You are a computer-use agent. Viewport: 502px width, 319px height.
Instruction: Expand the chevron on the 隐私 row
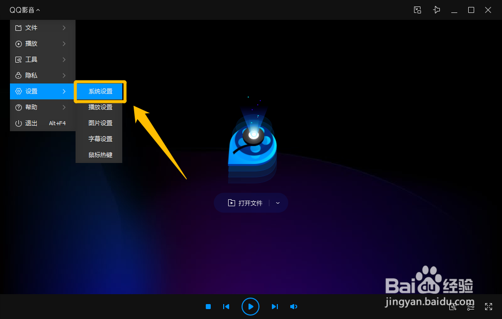[x=64, y=76]
